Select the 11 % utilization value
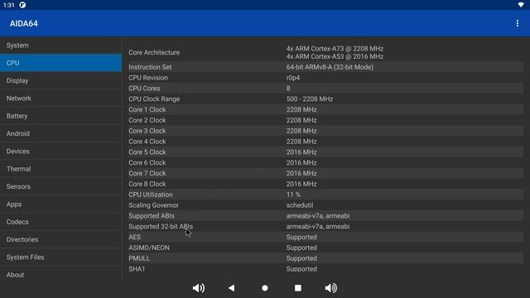The image size is (530, 298). (293, 195)
